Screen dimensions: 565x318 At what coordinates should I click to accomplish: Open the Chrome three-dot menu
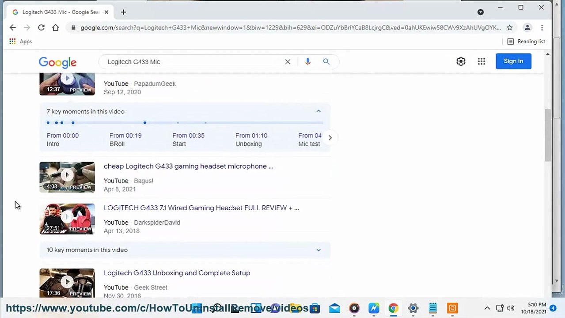[x=542, y=27]
